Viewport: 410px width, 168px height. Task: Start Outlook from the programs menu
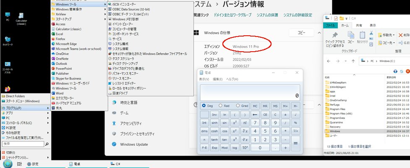click(61, 63)
